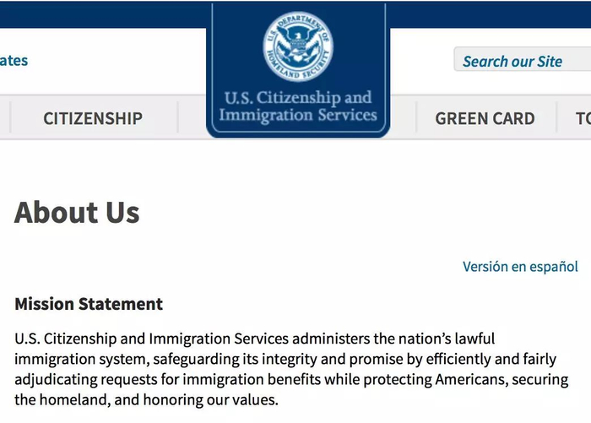Select the cut-off menu item right of GREEN CARD
Viewport: 591px width, 423px height.
point(582,118)
